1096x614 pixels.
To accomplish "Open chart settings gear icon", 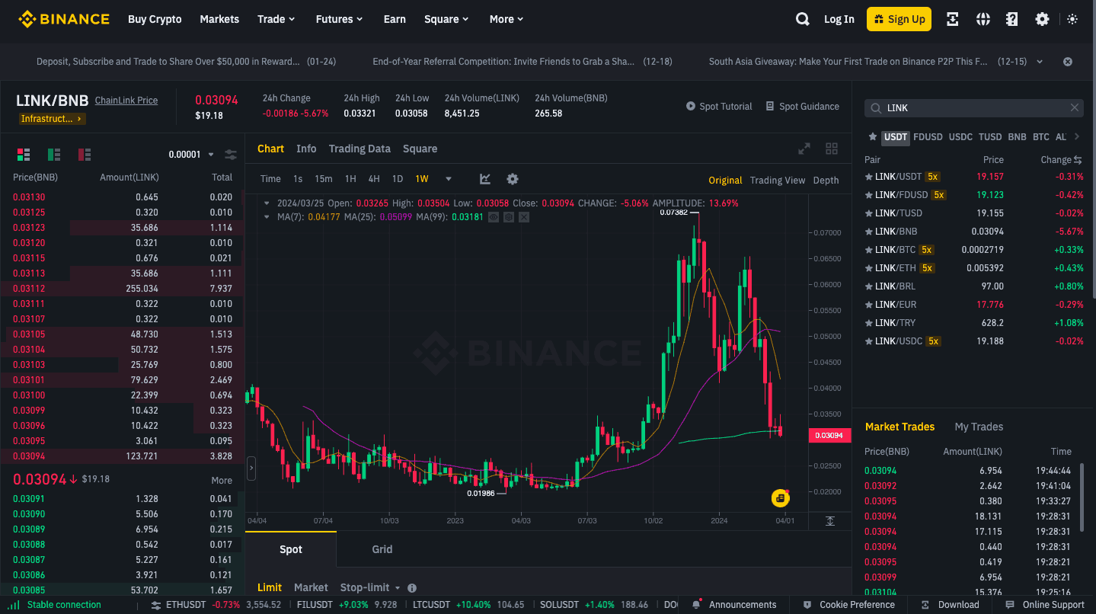I will (x=513, y=179).
